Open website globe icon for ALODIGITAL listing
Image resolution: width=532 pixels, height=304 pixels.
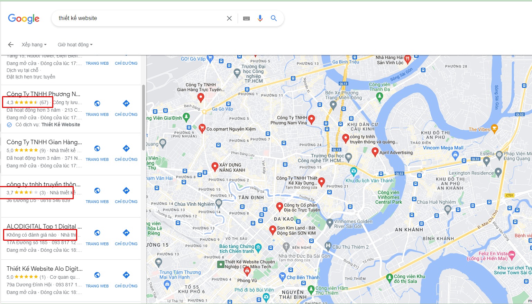click(97, 233)
